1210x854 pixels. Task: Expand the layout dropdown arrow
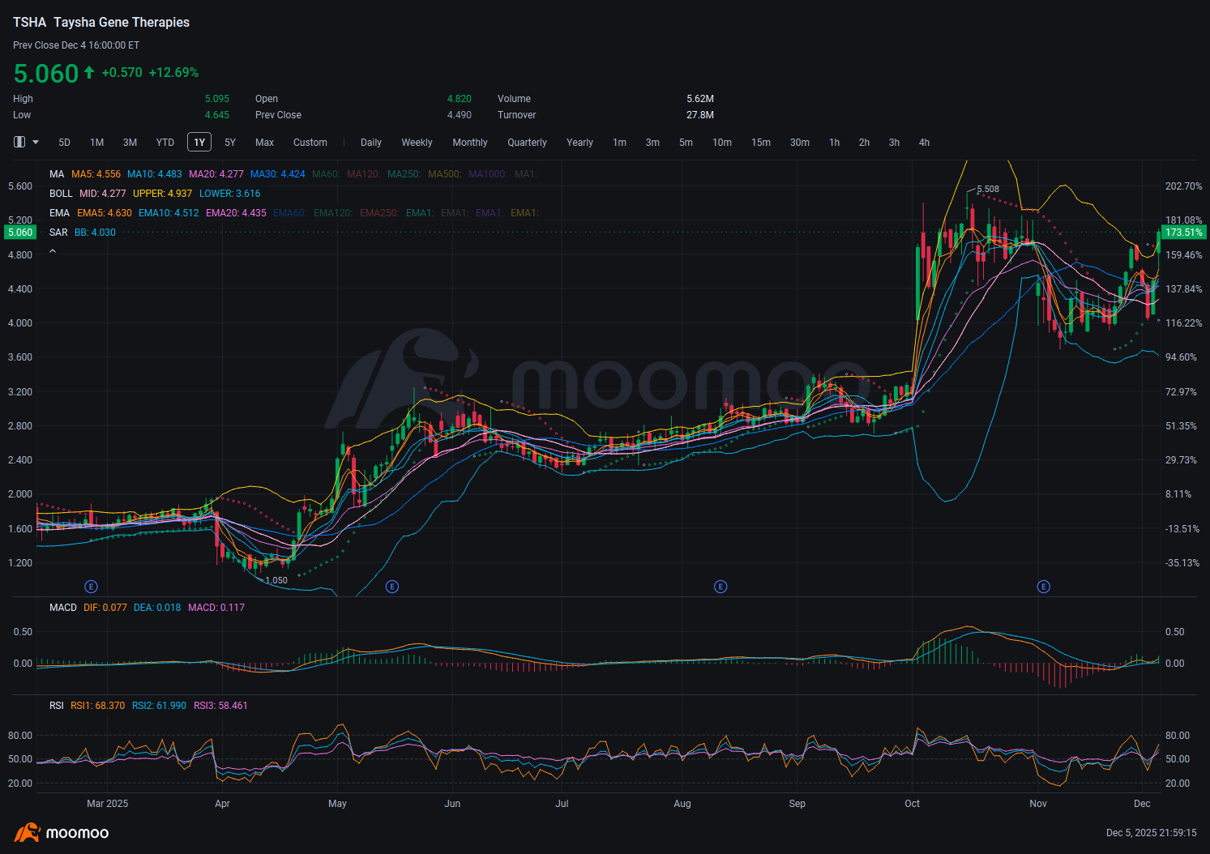click(x=36, y=142)
